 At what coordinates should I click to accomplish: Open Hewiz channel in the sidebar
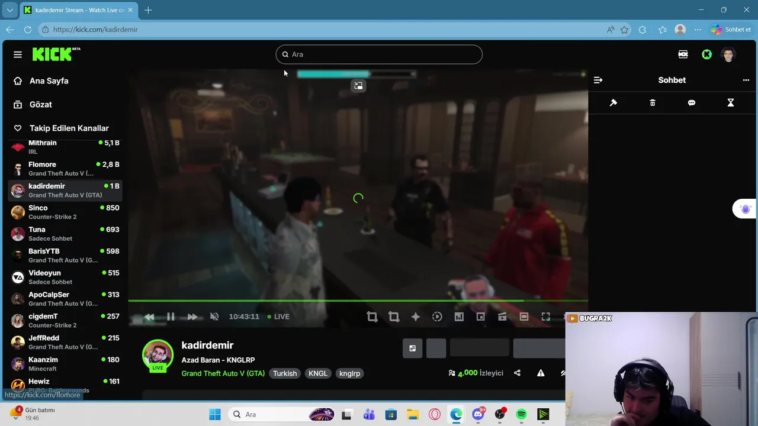pyautogui.click(x=65, y=385)
